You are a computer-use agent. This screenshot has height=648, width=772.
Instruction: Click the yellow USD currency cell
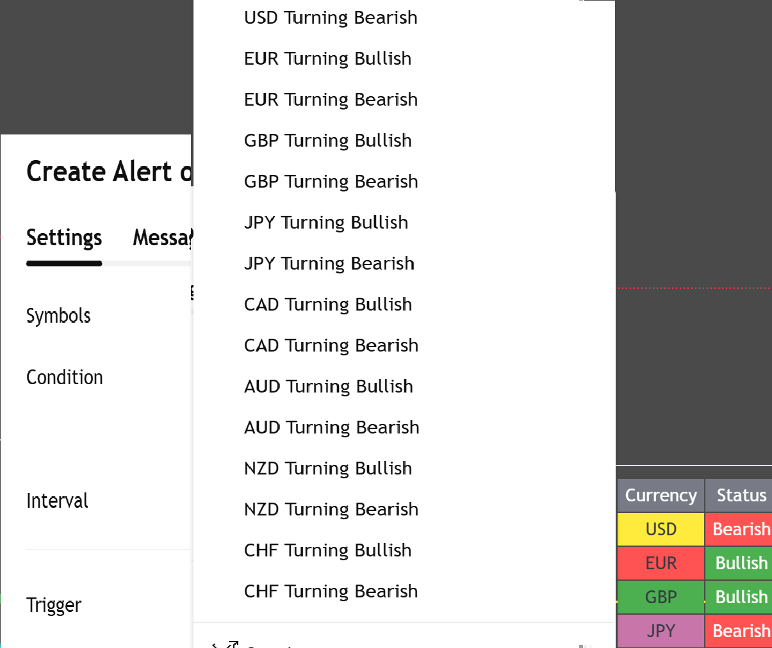(661, 529)
